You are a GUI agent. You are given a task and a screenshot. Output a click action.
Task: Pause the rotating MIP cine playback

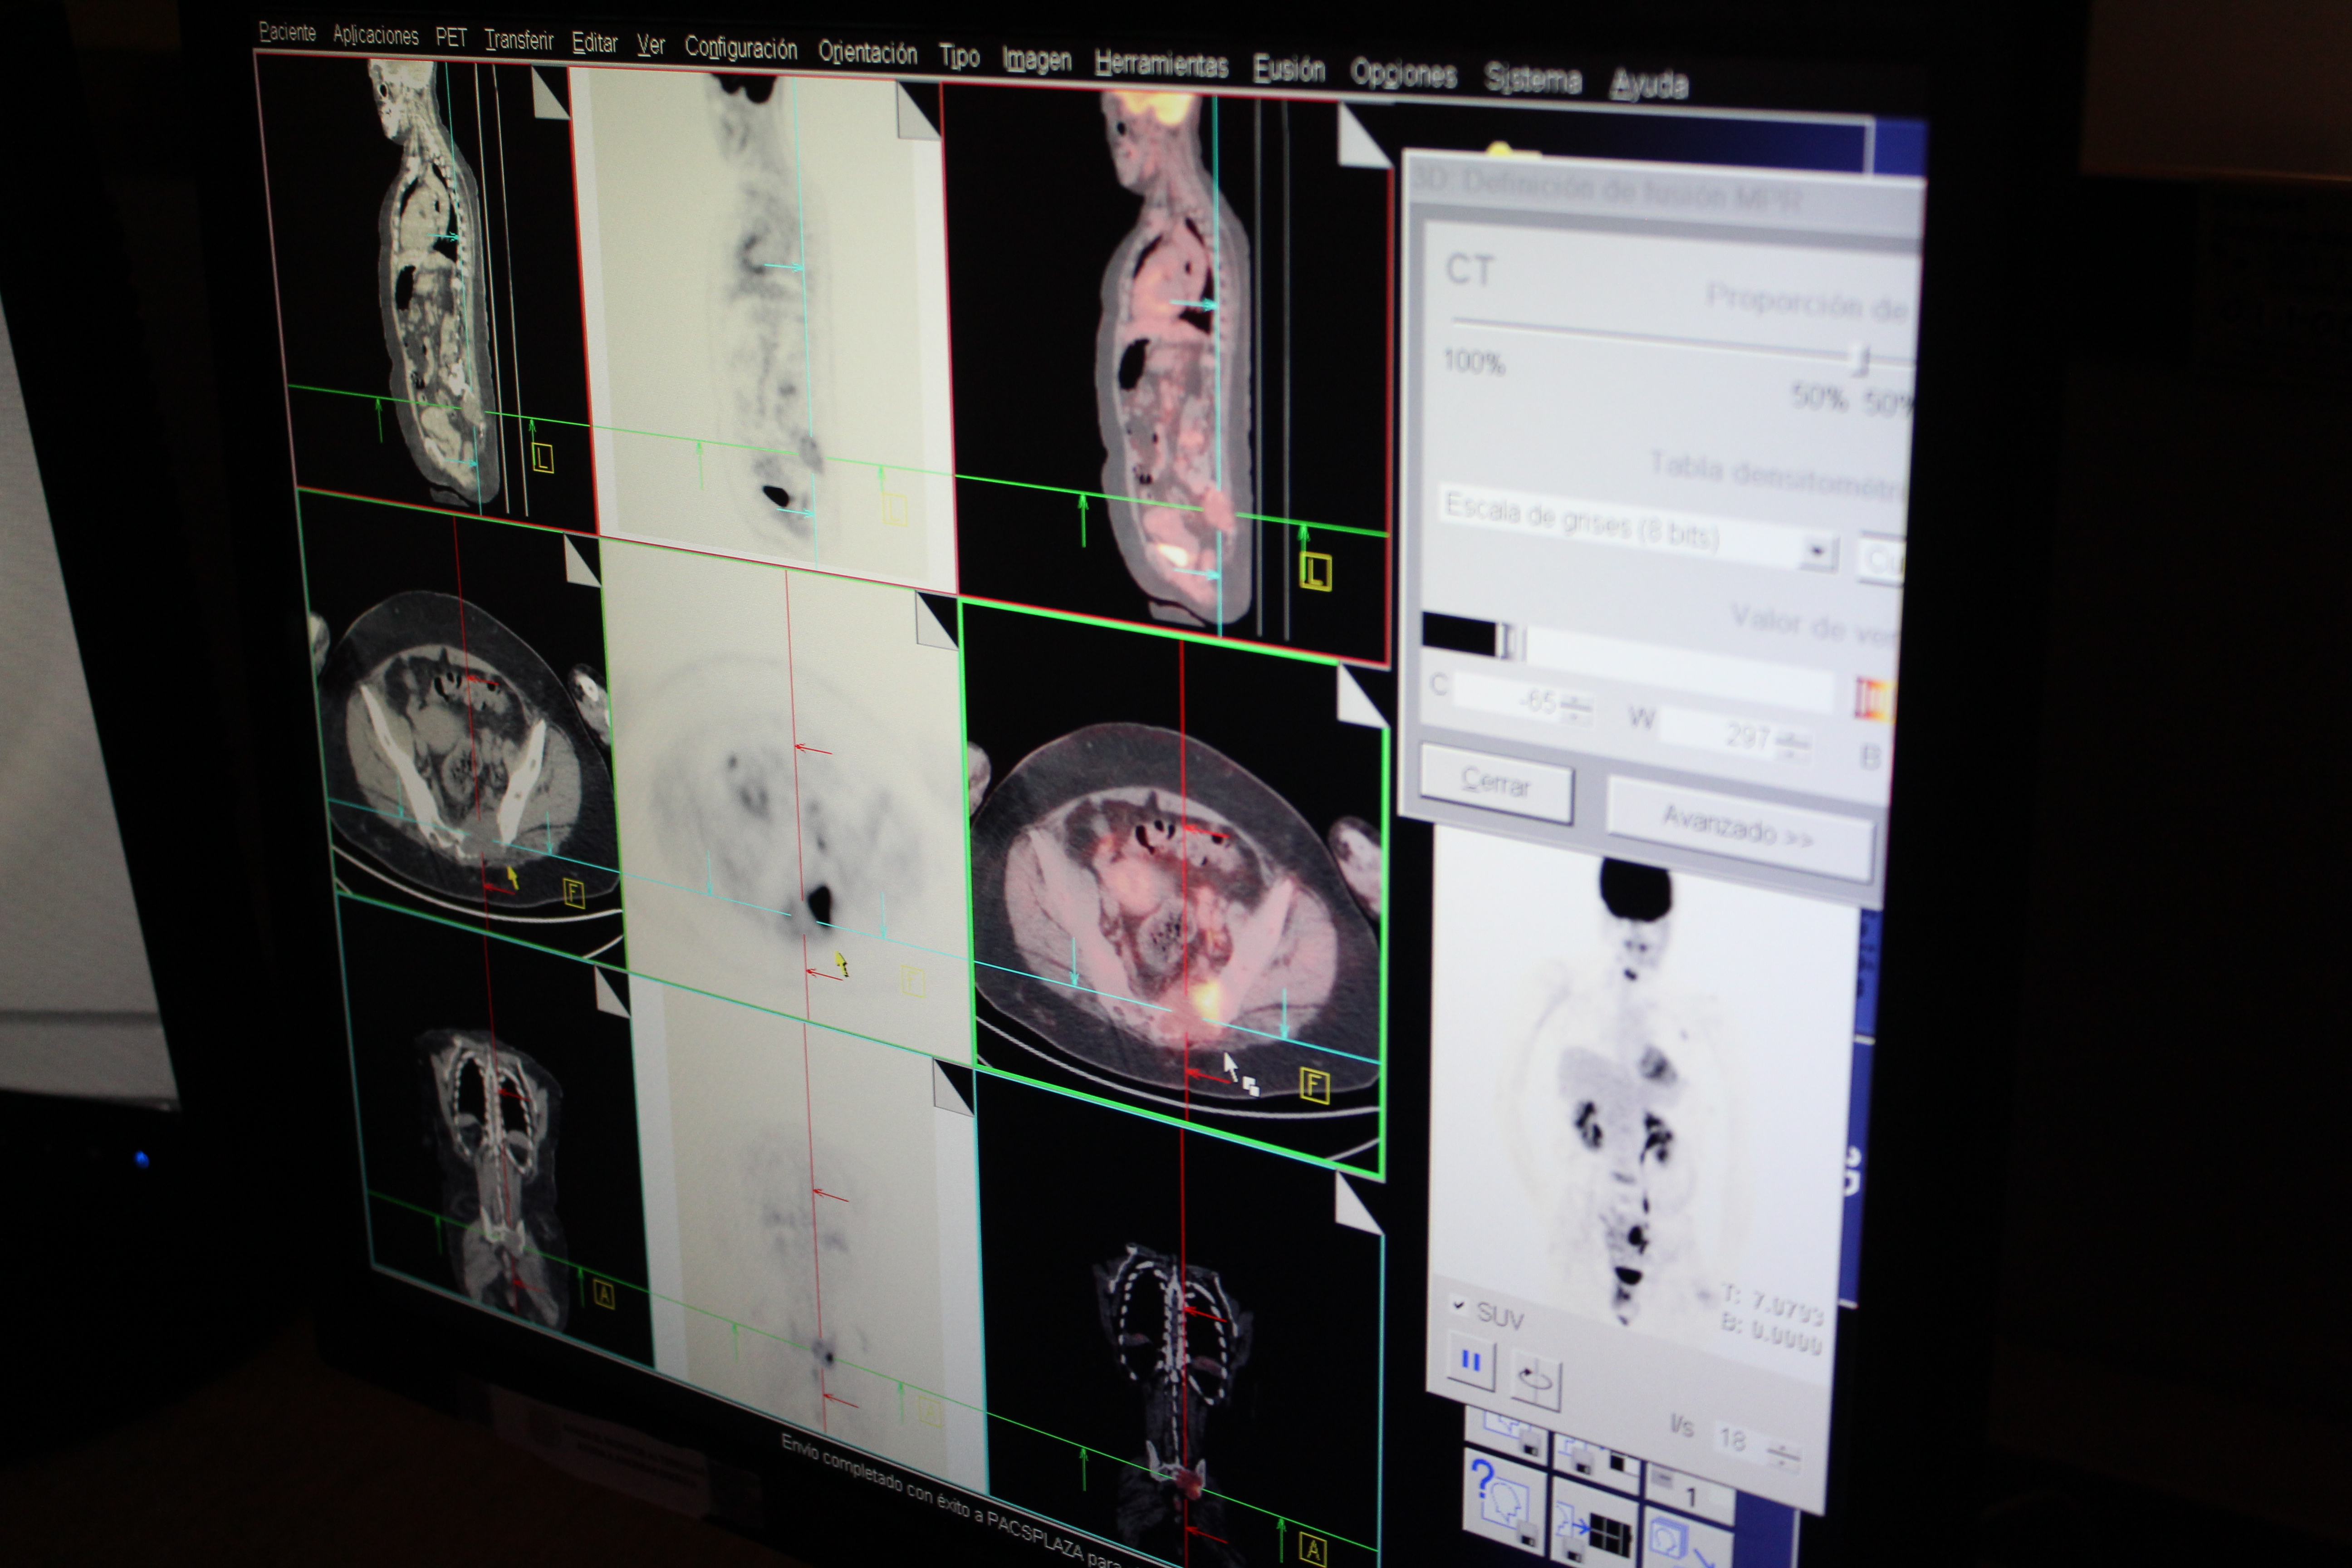[x=1470, y=1362]
